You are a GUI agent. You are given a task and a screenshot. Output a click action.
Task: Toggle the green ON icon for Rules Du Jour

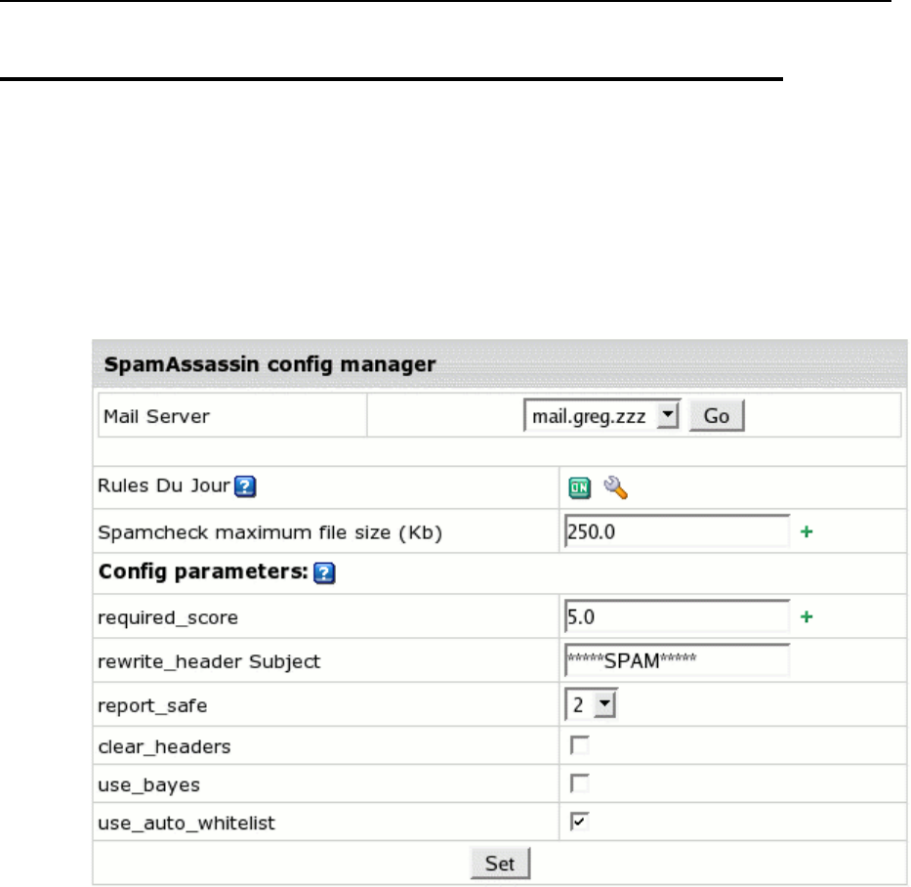click(x=581, y=487)
